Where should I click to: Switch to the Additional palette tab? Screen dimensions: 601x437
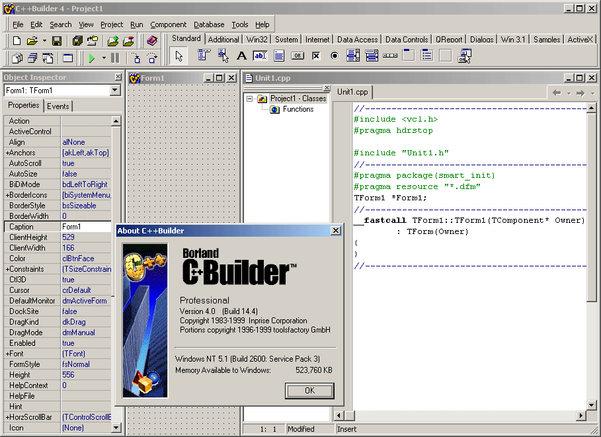[x=223, y=40]
